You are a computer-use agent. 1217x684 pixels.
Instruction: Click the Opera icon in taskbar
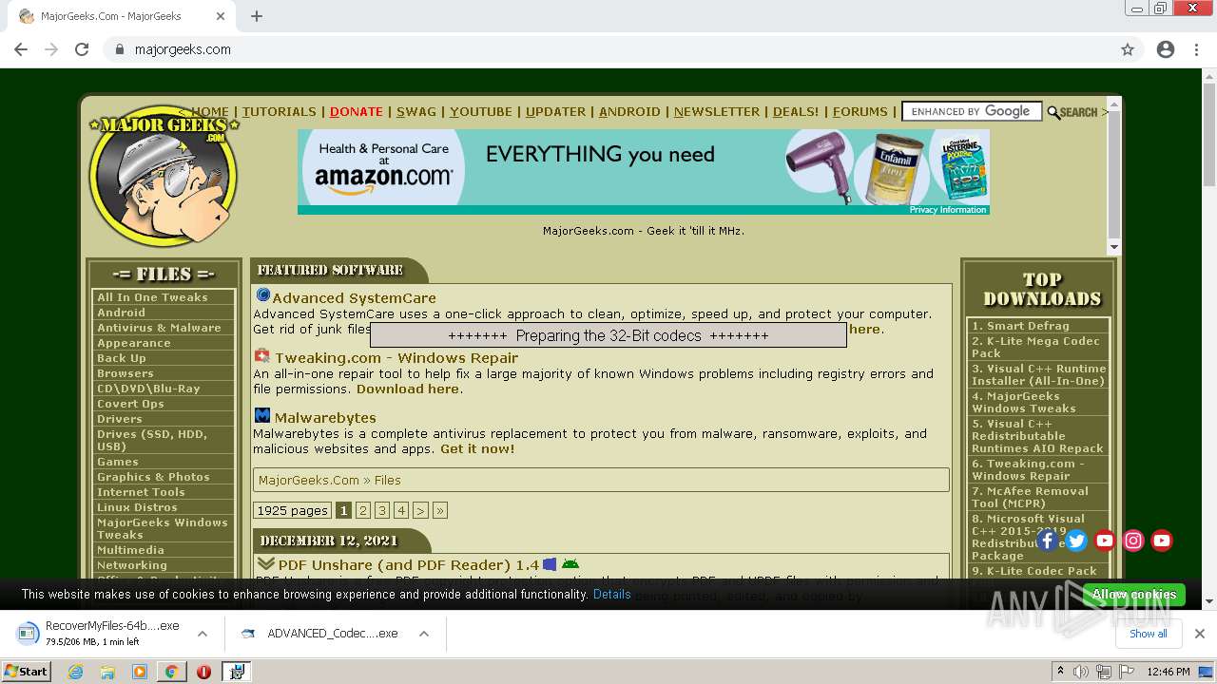(x=203, y=672)
